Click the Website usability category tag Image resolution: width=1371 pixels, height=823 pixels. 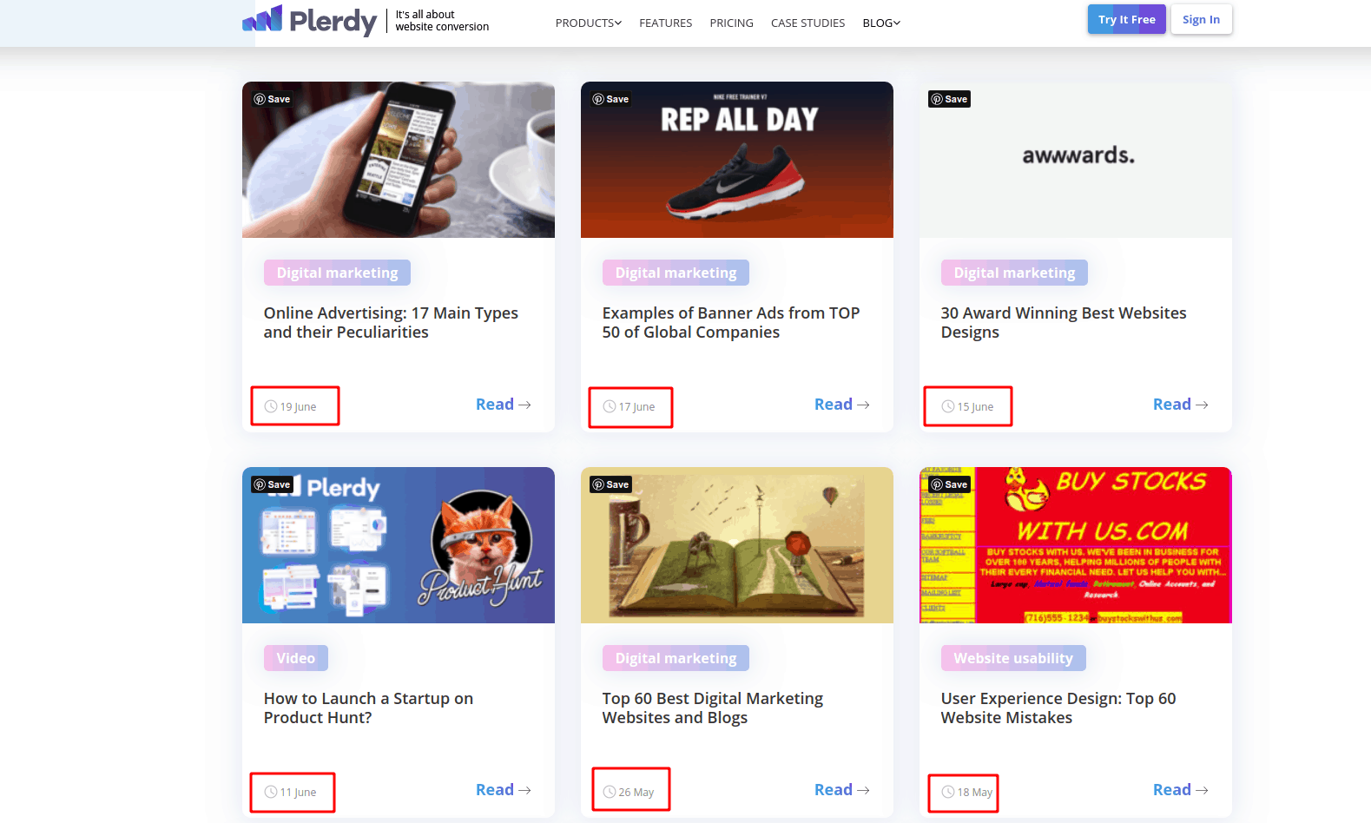point(1013,658)
